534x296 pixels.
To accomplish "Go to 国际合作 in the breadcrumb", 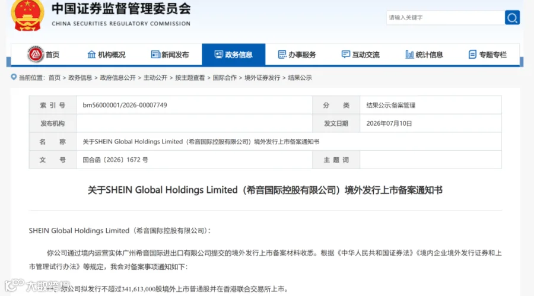I will (225, 78).
